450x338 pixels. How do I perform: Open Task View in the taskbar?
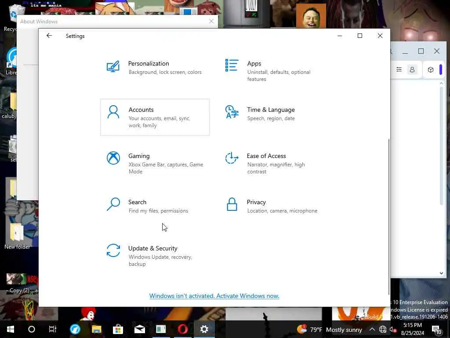[53, 329]
